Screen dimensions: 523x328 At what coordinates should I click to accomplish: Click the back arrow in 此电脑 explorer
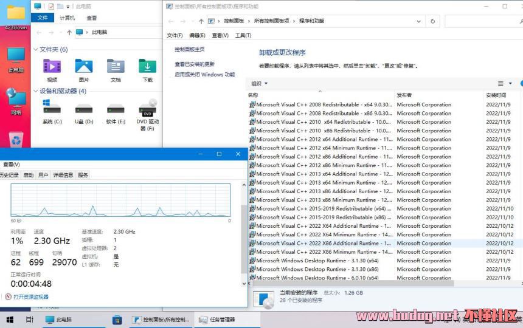pos(39,32)
